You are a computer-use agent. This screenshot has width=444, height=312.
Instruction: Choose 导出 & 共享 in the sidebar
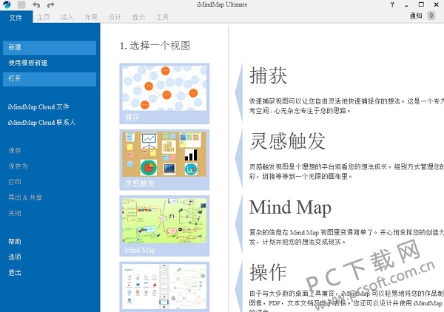coord(25,197)
